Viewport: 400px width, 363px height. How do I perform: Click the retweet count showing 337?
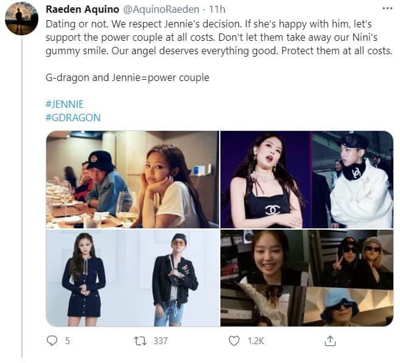coord(160,341)
